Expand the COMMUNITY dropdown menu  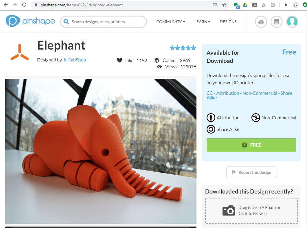(170, 22)
